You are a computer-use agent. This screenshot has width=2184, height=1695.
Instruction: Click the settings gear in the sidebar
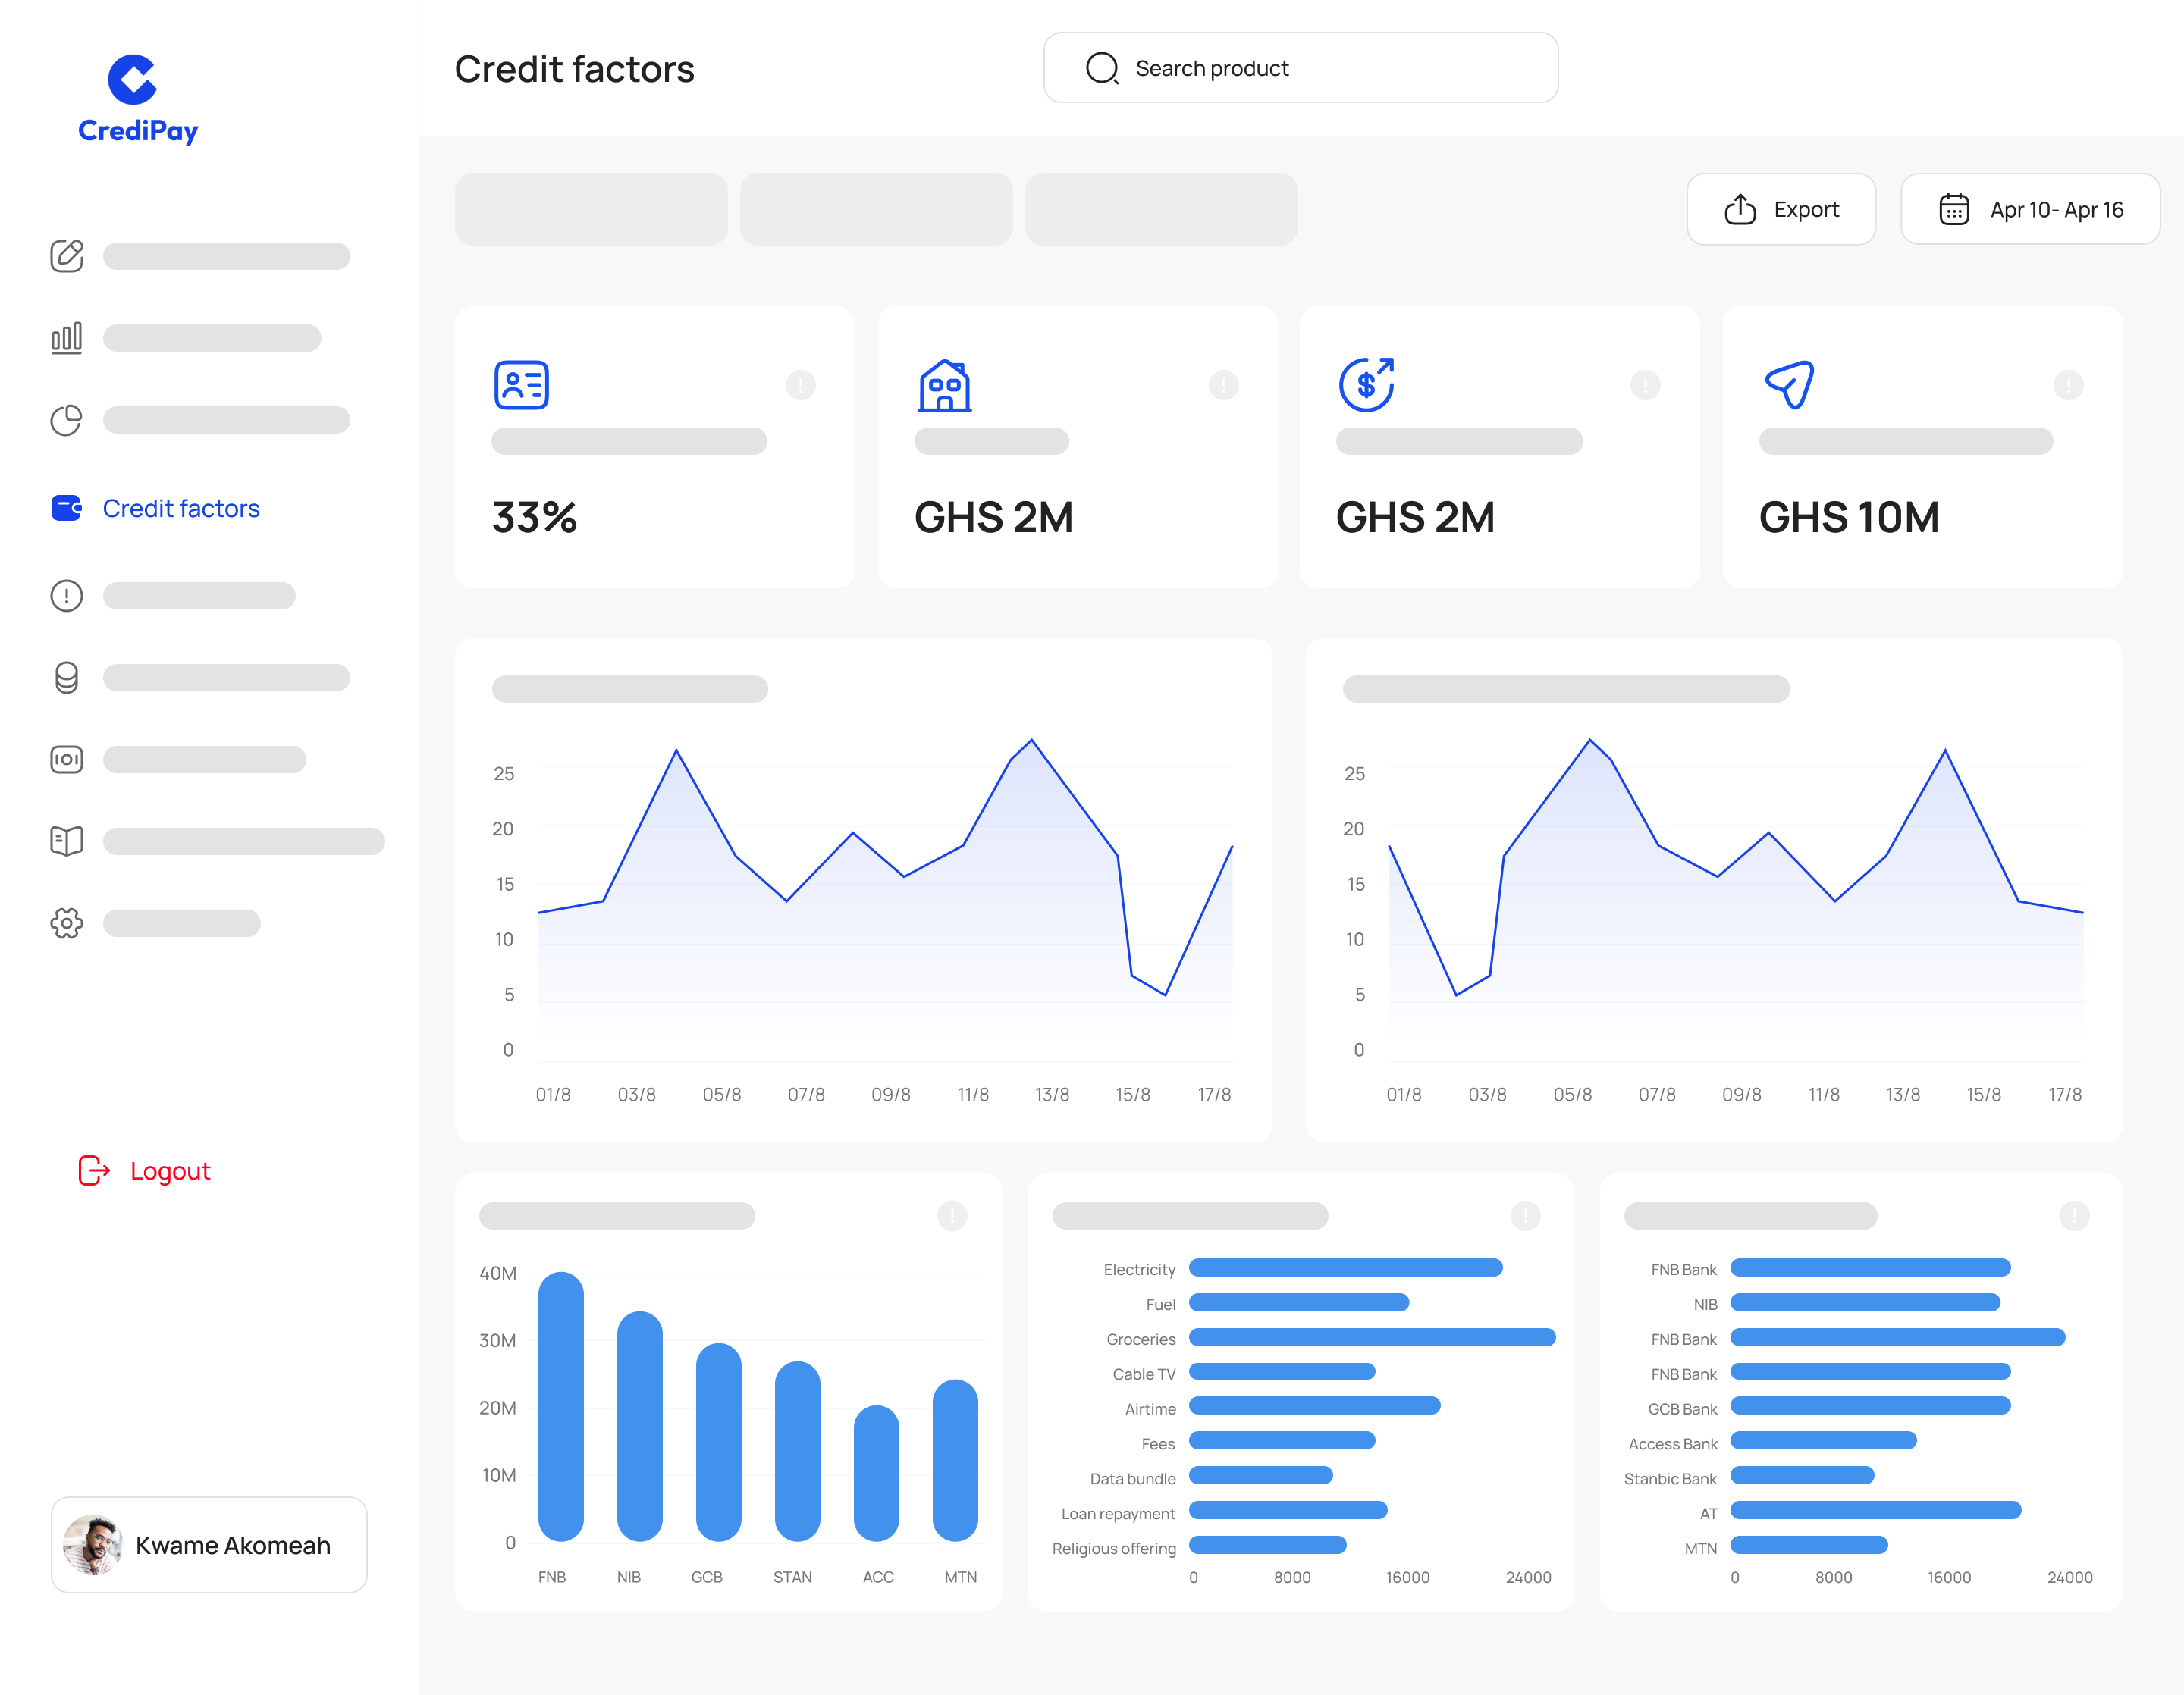(x=66, y=923)
